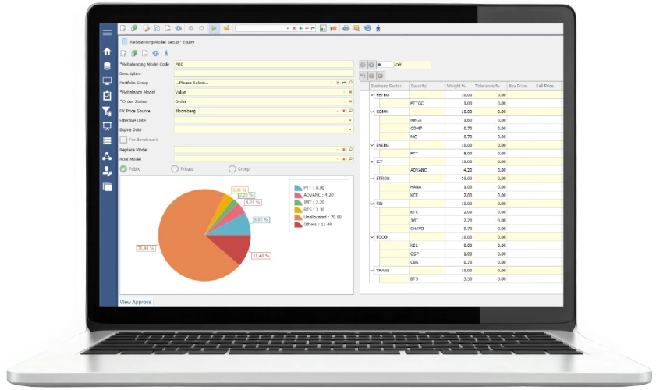
Task: Click the network nodes sidebar icon
Action: tap(107, 156)
